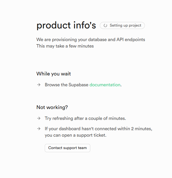172x178 pixels.
Task: Click the "Not working?" heading
Action: pyautogui.click(x=52, y=107)
